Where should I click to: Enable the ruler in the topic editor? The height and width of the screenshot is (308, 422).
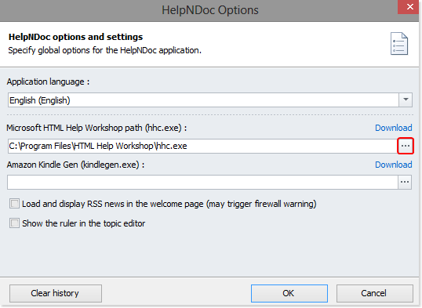coord(14,223)
